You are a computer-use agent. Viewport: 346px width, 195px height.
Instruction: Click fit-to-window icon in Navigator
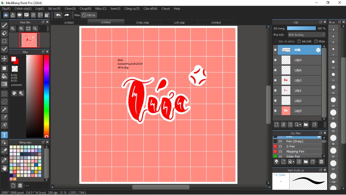click(28, 28)
